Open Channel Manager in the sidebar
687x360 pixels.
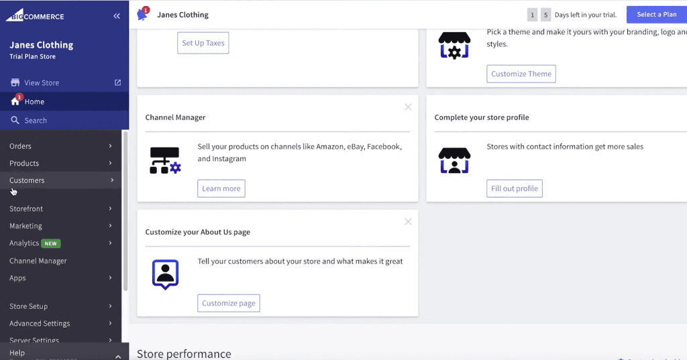(60, 261)
